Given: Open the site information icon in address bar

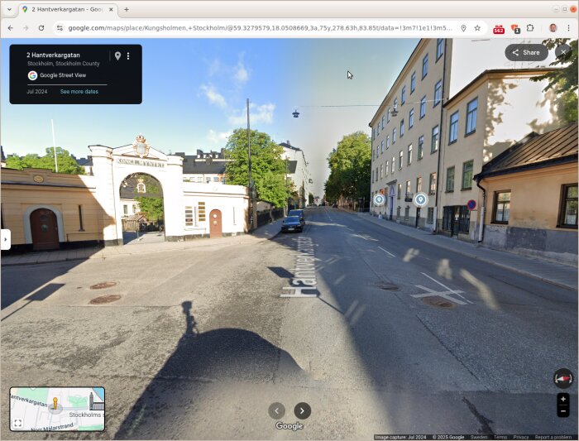Looking at the screenshot, I should click(x=60, y=28).
